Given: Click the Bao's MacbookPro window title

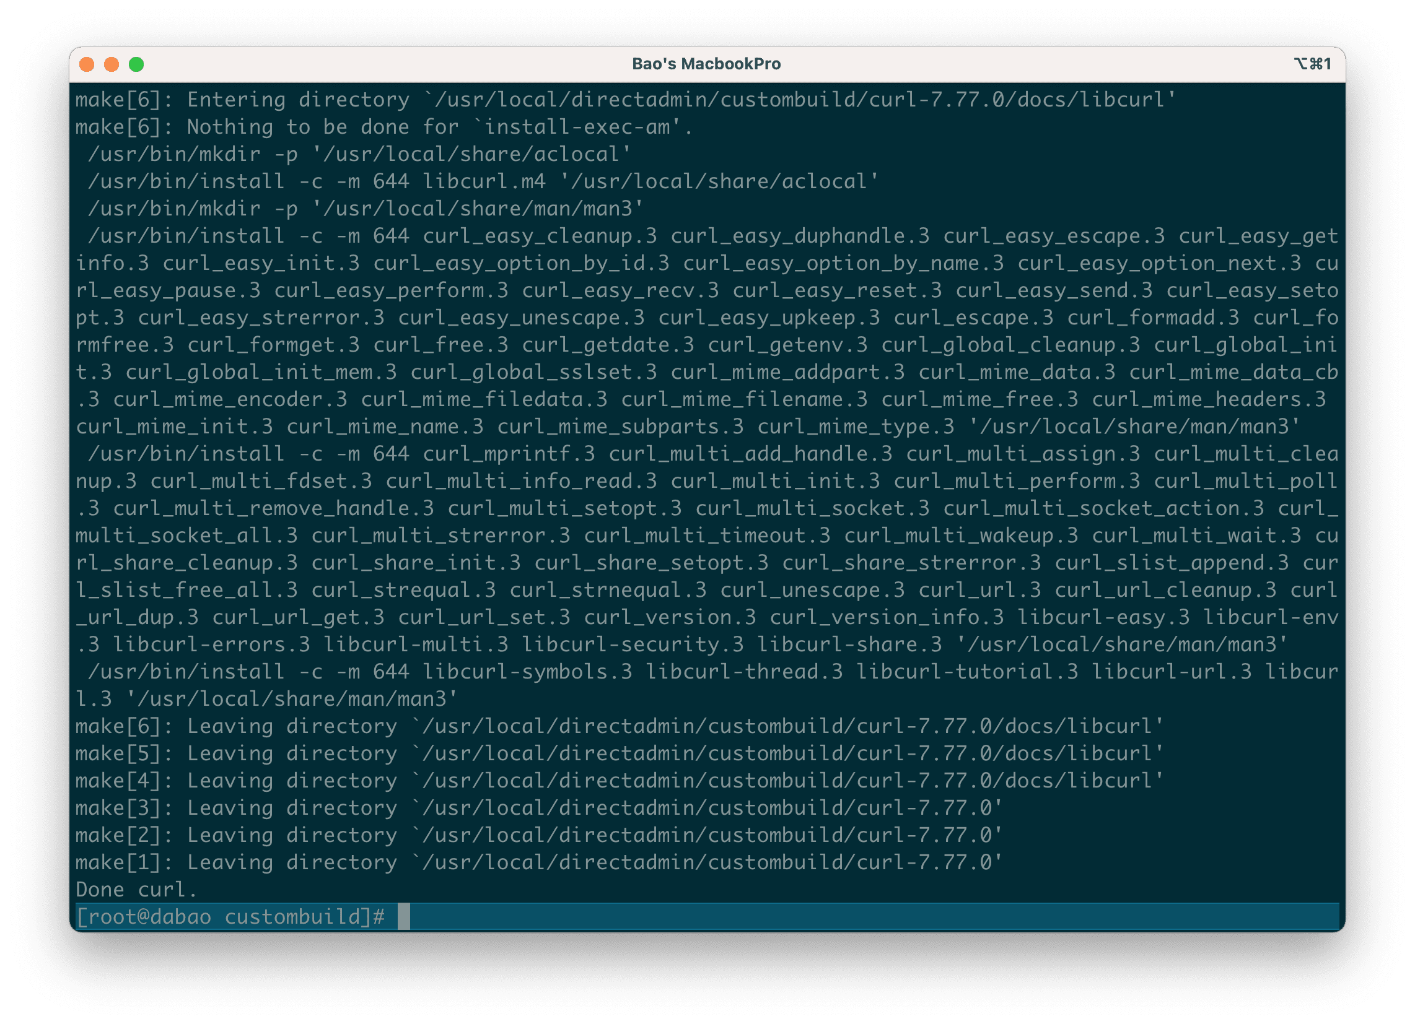Looking at the screenshot, I should point(706,64).
